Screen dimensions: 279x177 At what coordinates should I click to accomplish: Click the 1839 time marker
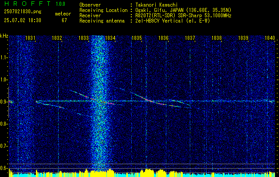click(243, 38)
